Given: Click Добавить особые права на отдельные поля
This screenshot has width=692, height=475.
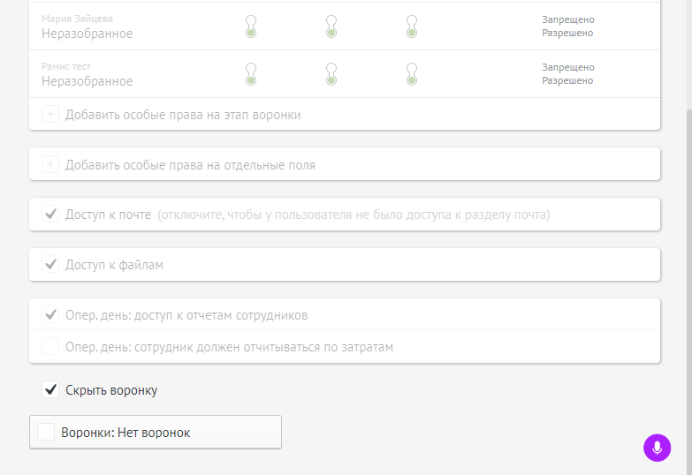Looking at the screenshot, I should pyautogui.click(x=190, y=165).
